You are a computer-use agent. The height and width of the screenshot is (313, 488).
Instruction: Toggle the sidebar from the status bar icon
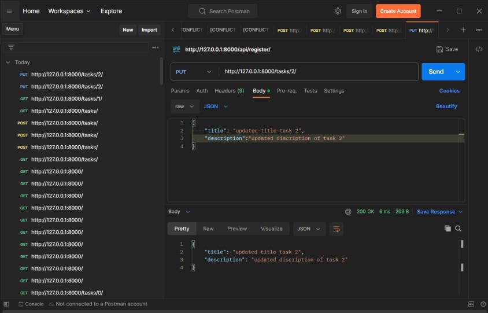tap(6, 304)
